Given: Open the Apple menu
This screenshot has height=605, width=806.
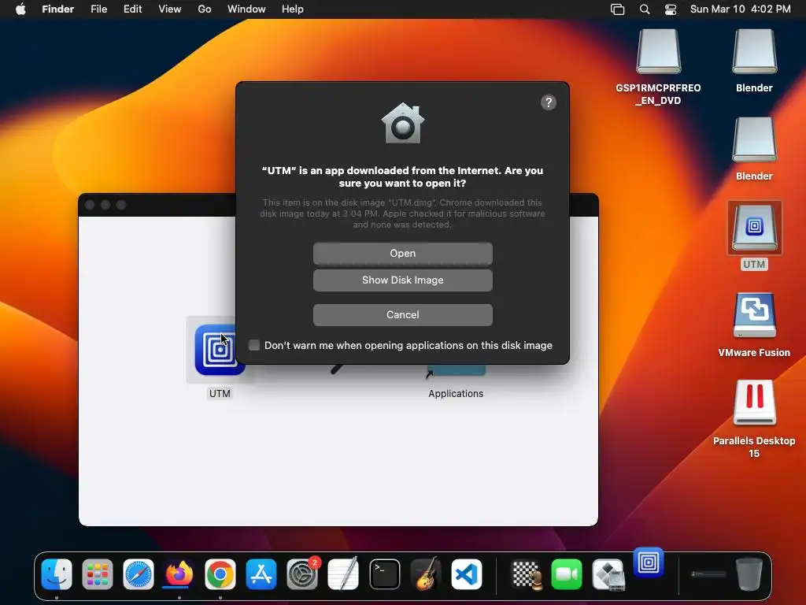Looking at the screenshot, I should (x=20, y=9).
